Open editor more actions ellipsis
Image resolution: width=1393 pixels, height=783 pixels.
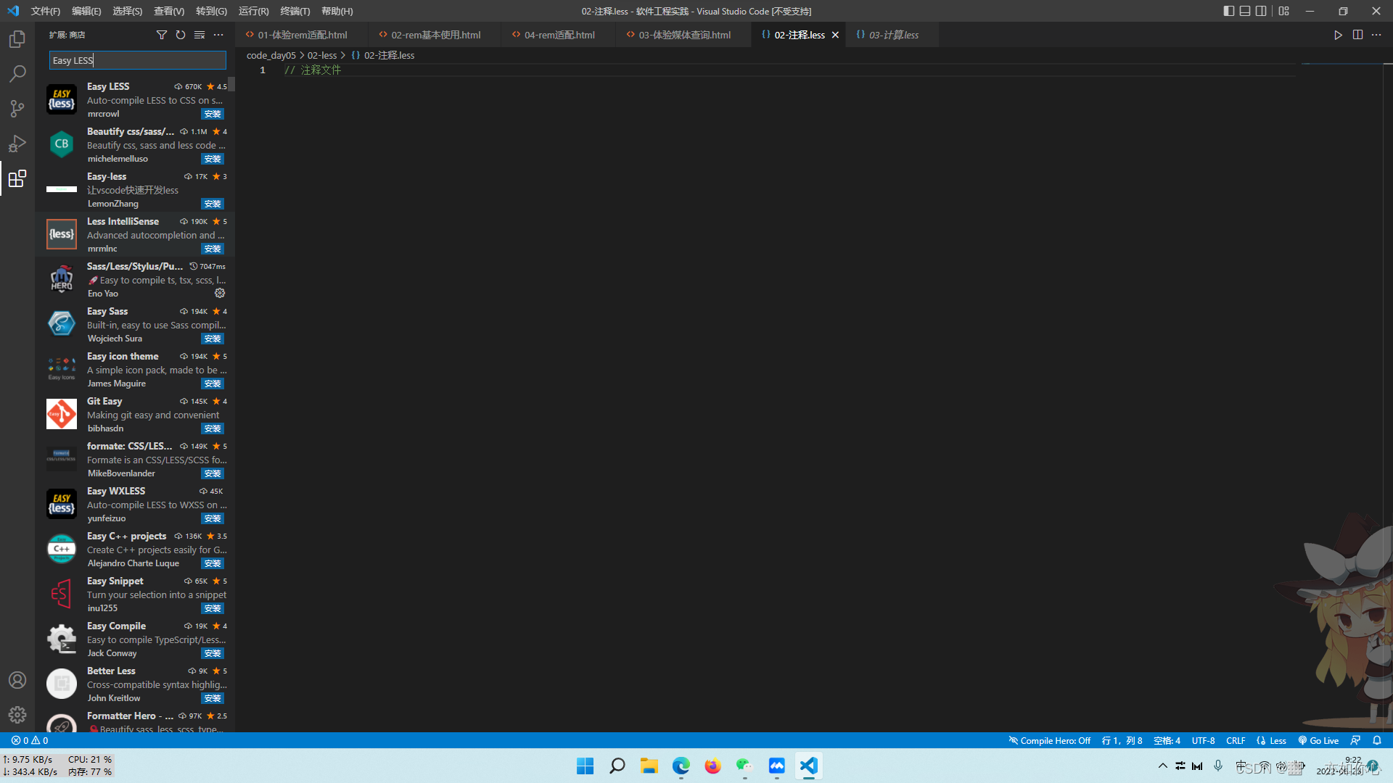point(1376,35)
